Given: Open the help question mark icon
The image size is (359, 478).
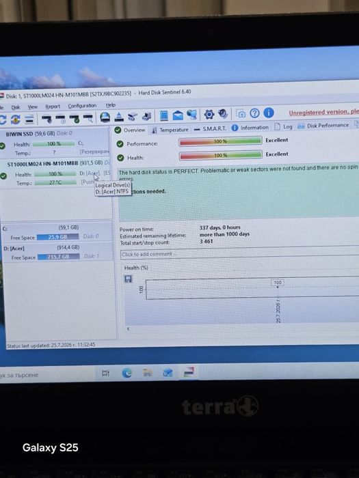Looking at the screenshot, I should pyautogui.click(x=254, y=113).
